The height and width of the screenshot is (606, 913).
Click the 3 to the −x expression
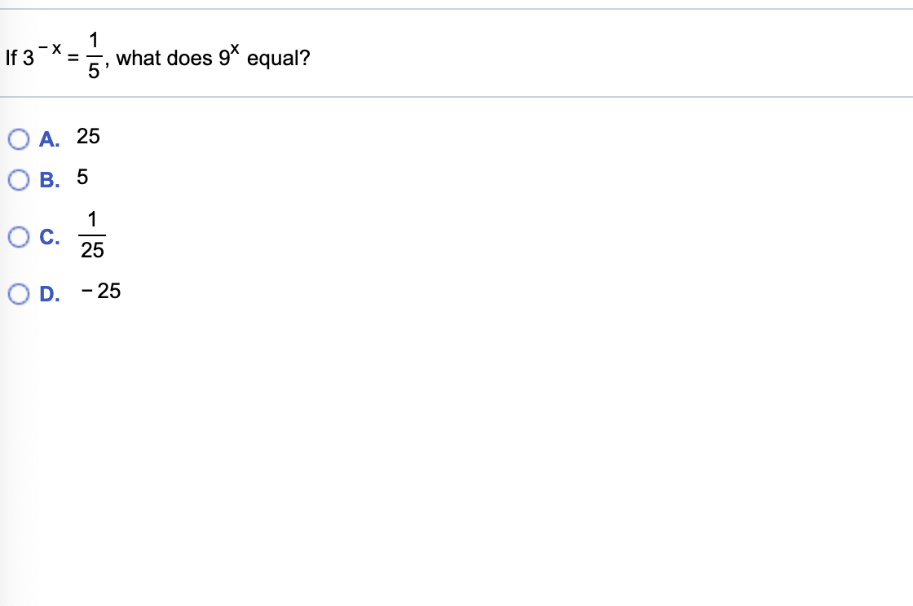pos(42,55)
